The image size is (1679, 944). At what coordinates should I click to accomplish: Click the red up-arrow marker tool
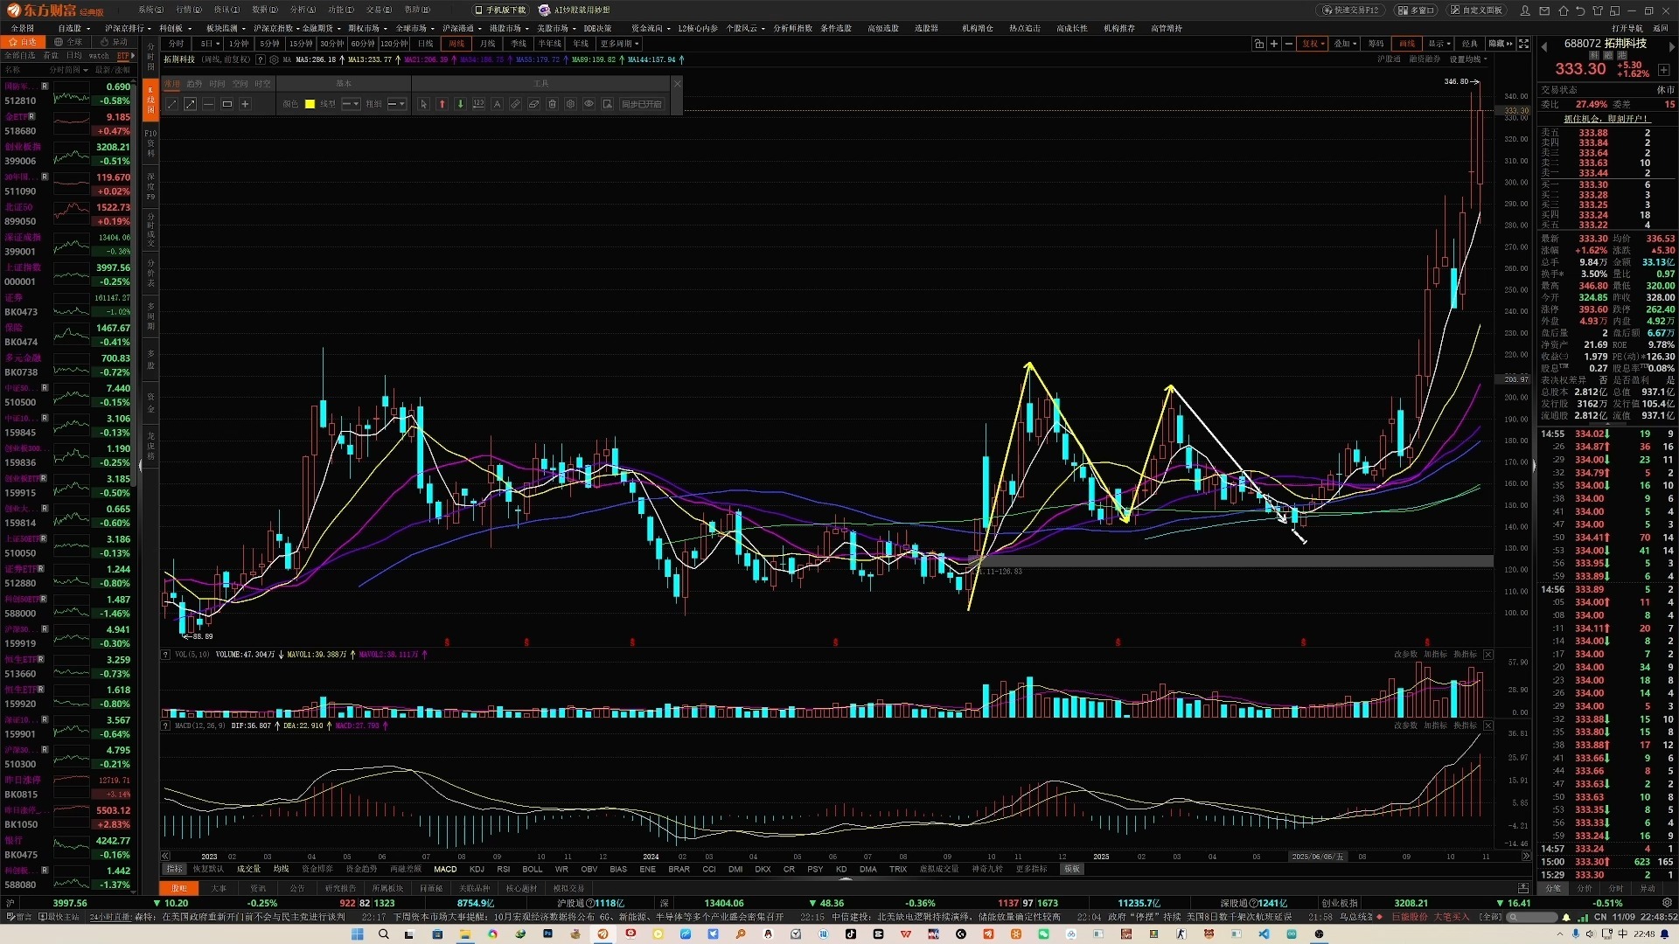coord(442,104)
